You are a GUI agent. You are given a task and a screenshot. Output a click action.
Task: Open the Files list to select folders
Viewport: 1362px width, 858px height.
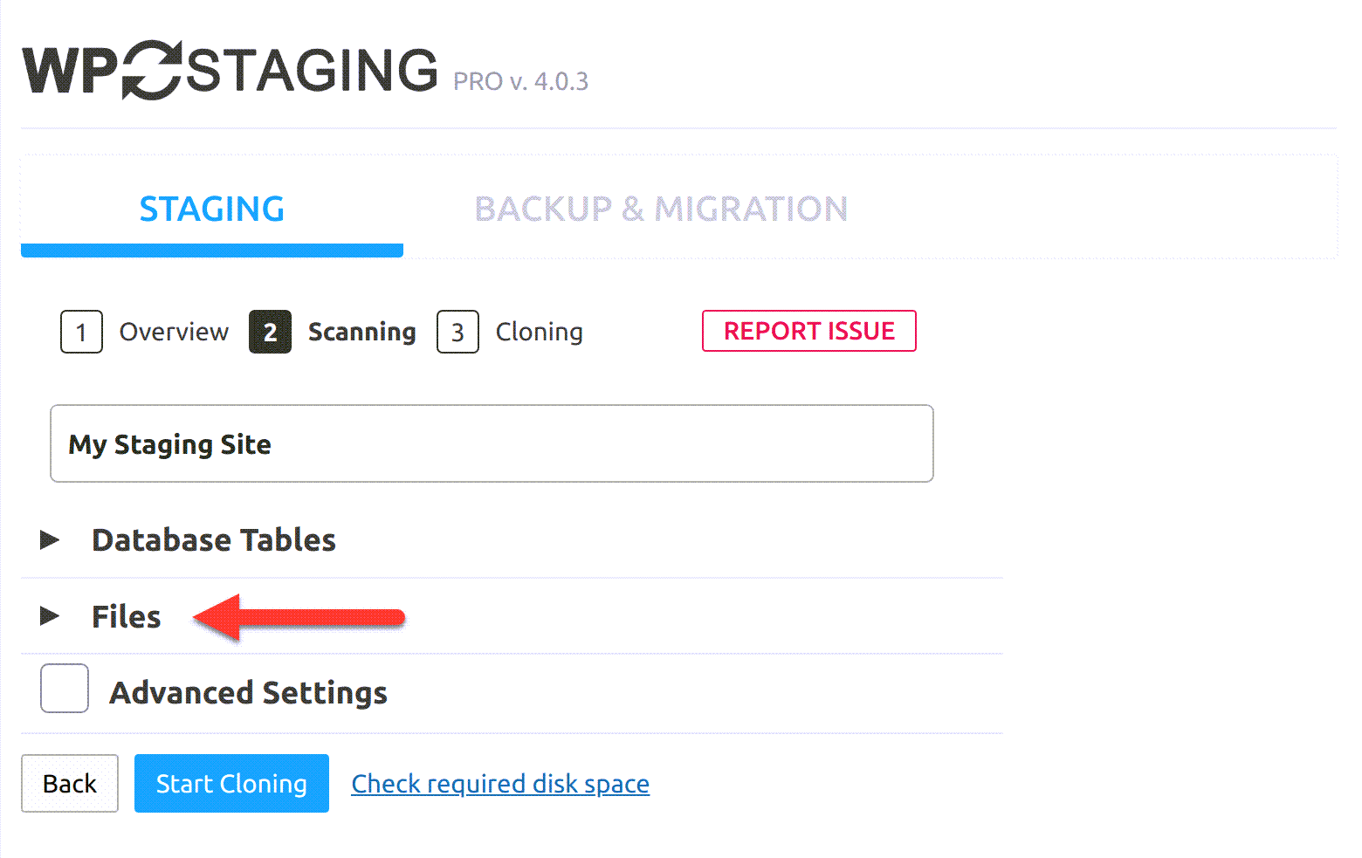[x=125, y=616]
